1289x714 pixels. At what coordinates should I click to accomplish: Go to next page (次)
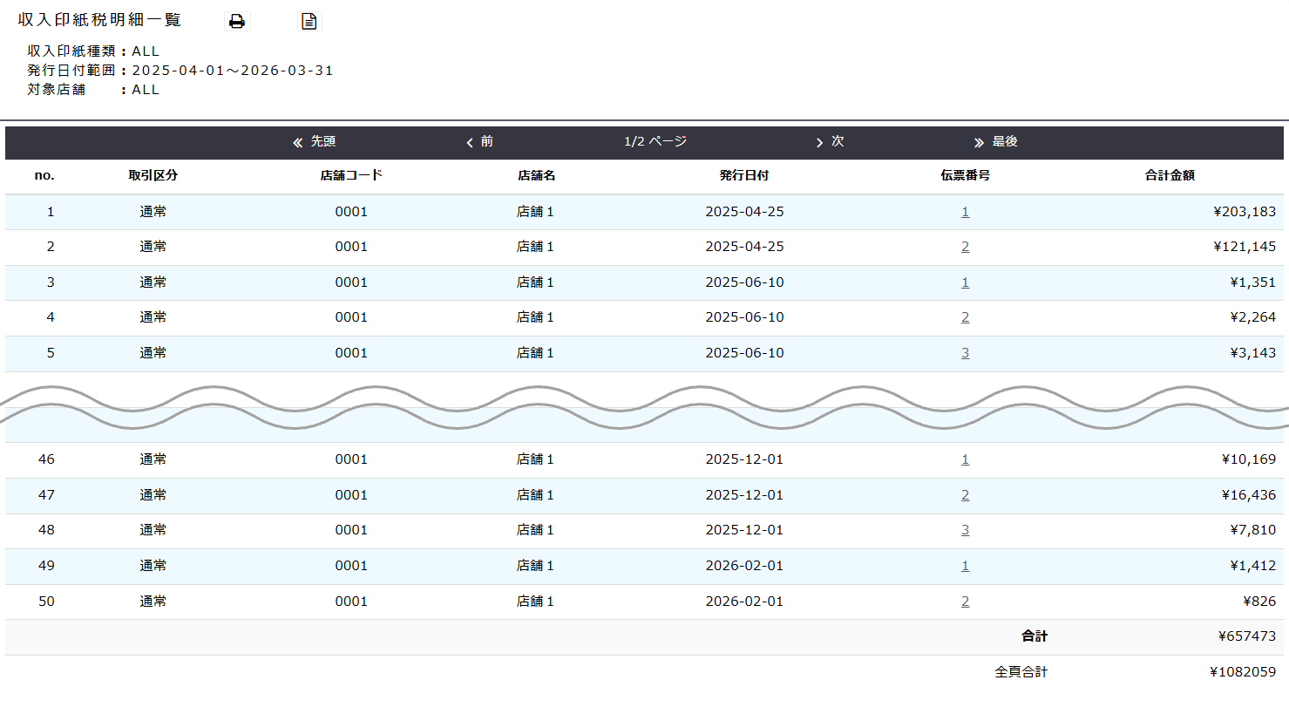tap(830, 141)
